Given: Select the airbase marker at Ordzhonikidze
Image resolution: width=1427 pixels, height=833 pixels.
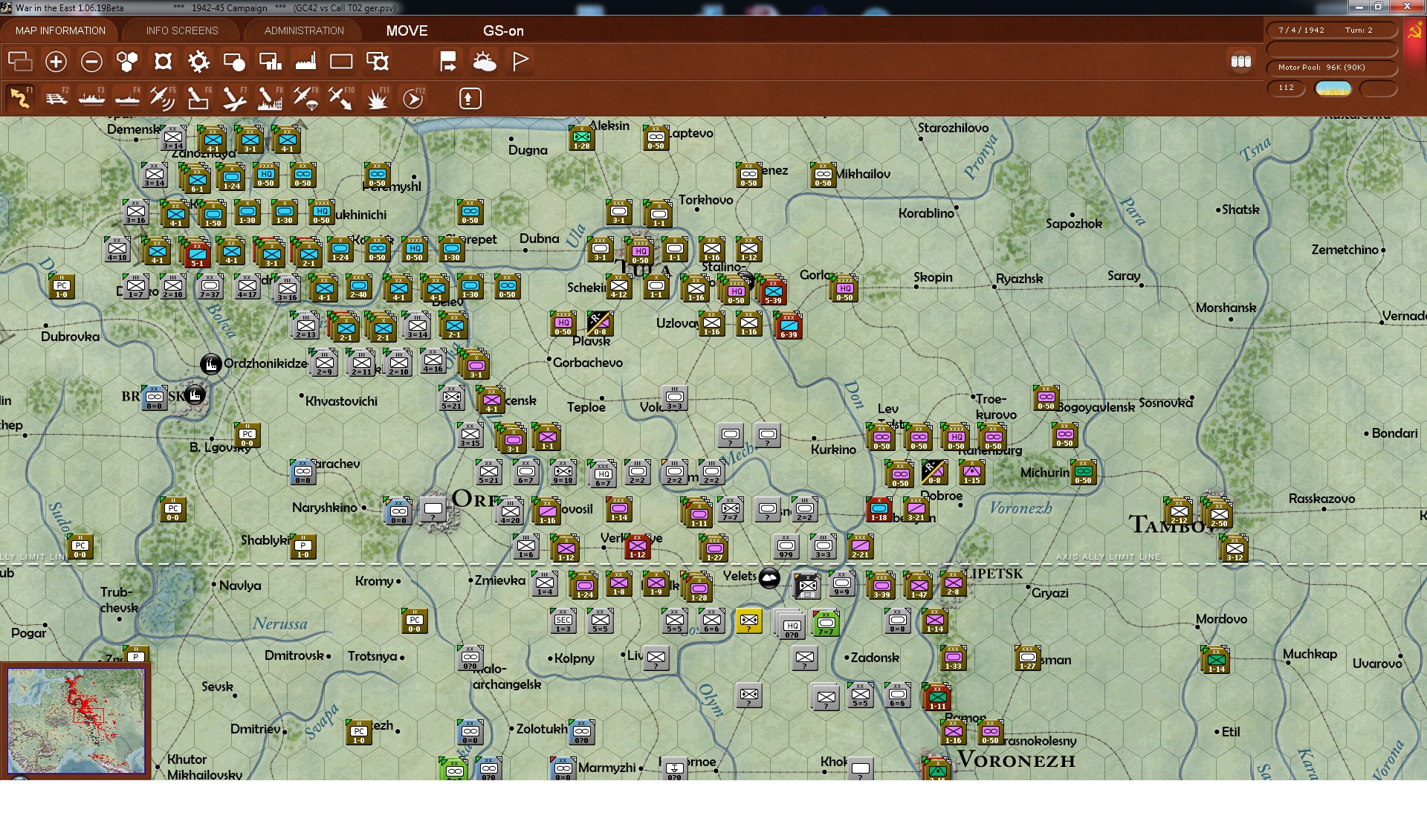Looking at the screenshot, I should pyautogui.click(x=211, y=364).
